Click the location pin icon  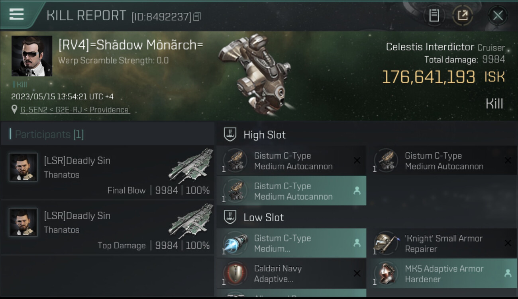pyautogui.click(x=15, y=110)
